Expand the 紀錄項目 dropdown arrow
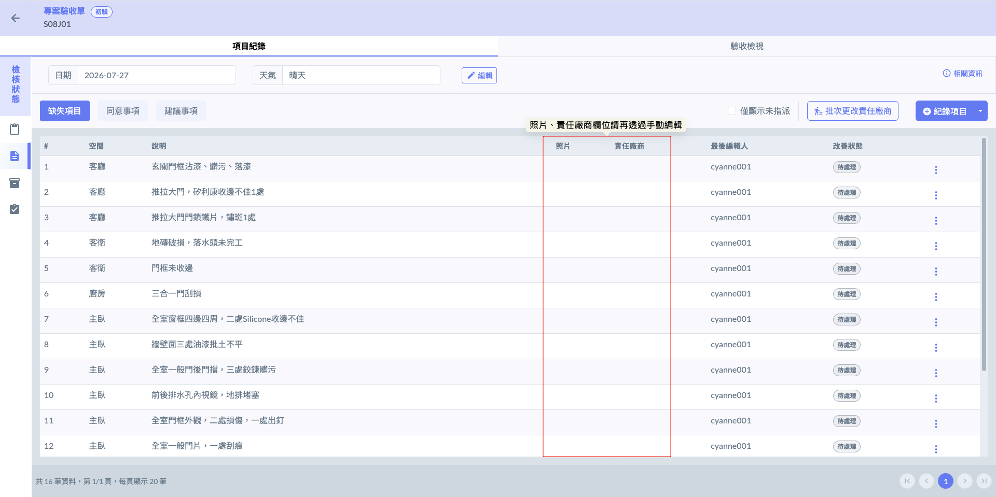Viewport: 996px width, 497px height. [980, 111]
